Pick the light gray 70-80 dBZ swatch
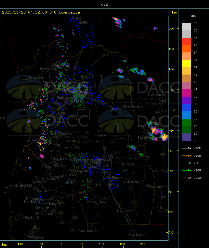 point(187,27)
